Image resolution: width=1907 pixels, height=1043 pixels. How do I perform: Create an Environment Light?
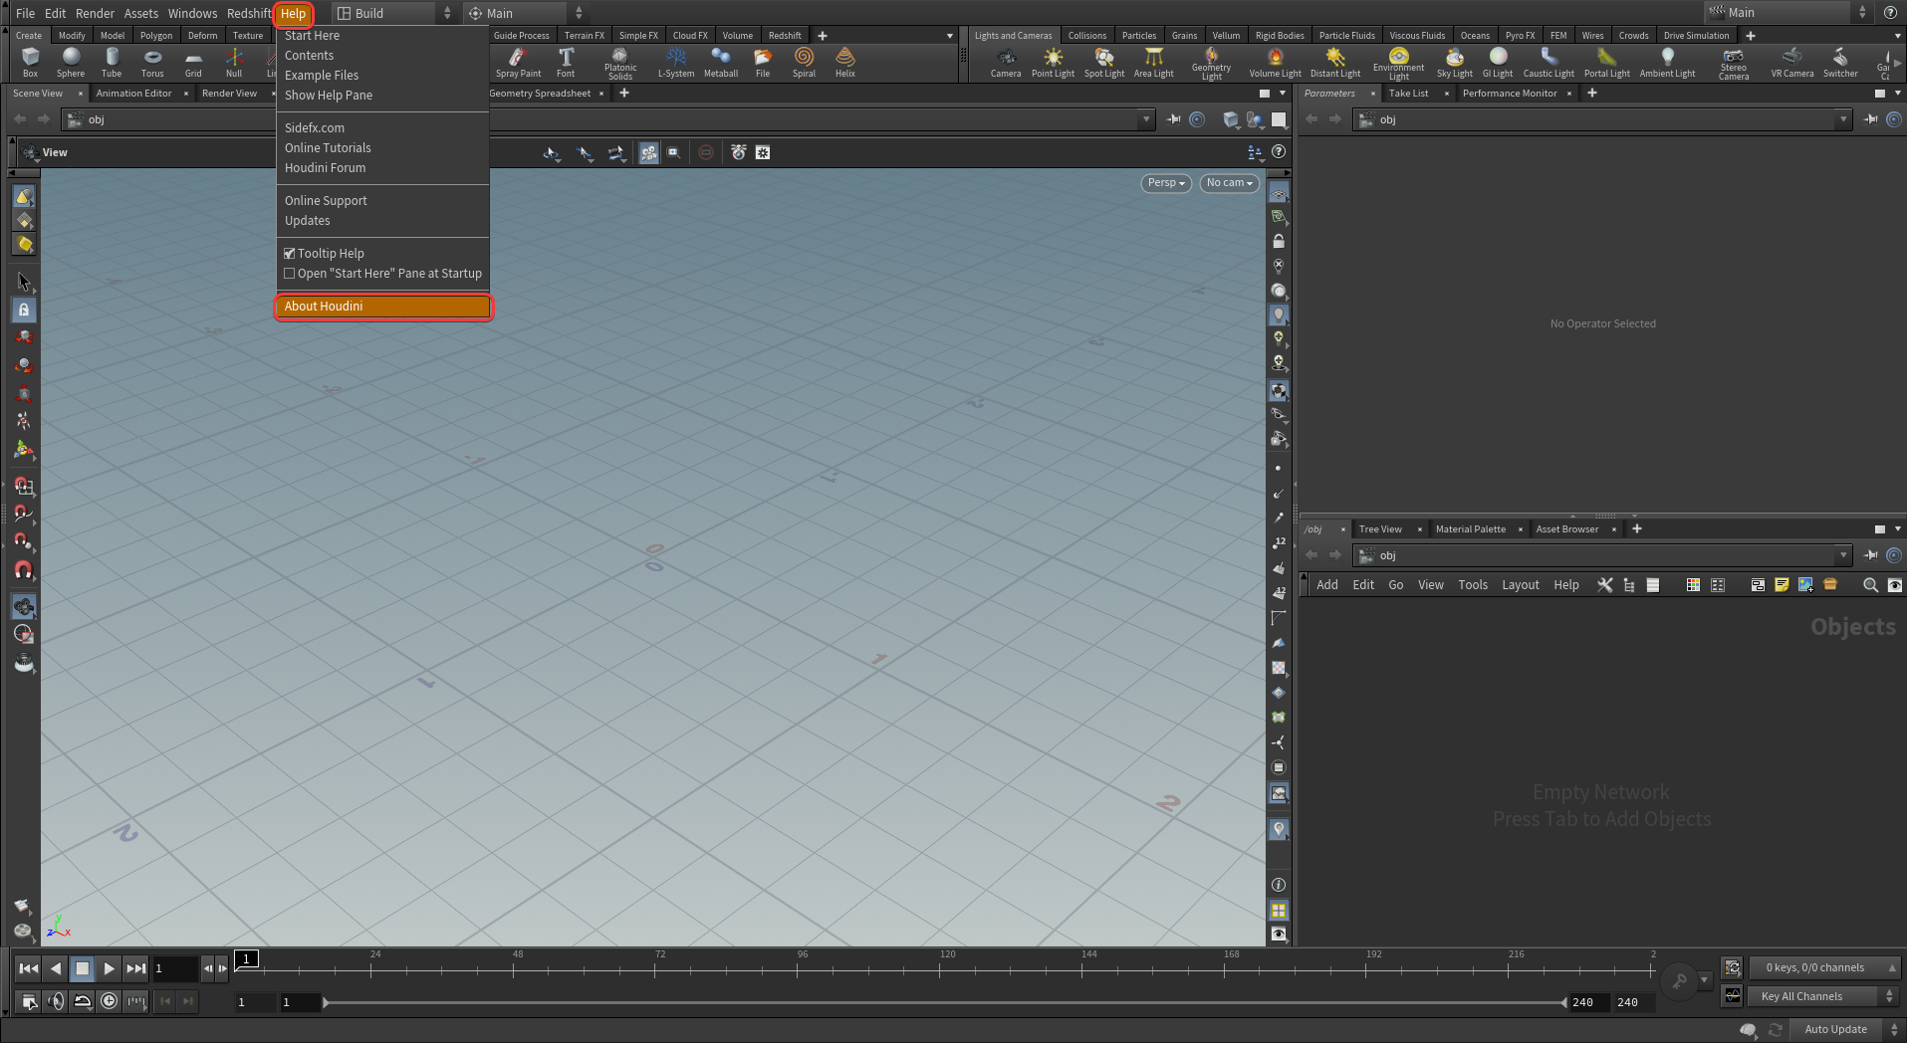coord(1399,63)
